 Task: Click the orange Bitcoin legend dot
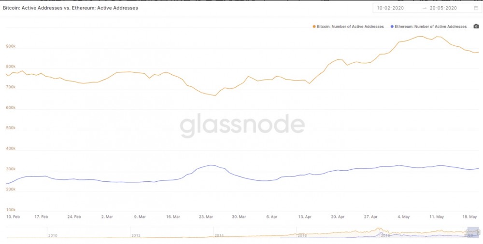coord(314,27)
